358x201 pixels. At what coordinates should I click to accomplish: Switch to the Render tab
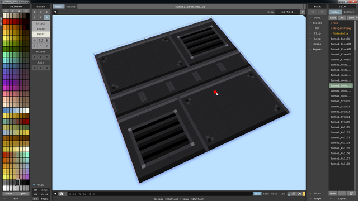(71, 7)
